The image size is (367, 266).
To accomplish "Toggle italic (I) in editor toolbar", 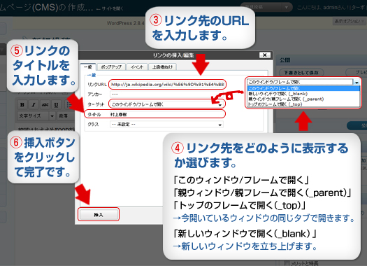I will click(34, 105).
